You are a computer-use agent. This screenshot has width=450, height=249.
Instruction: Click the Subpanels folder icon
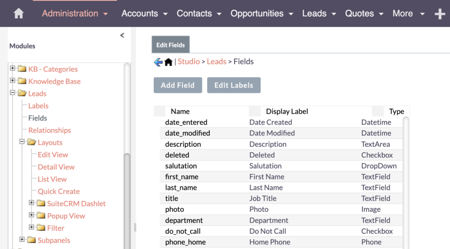32,240
